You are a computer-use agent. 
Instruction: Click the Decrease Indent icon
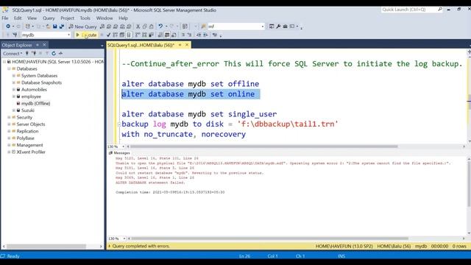[x=199, y=35]
